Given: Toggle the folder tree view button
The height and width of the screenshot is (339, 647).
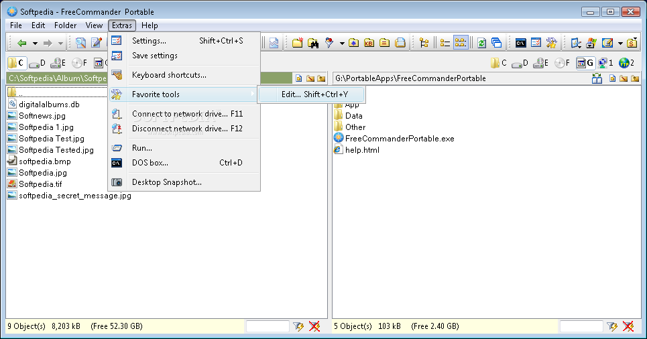Looking at the screenshot, I should click(424, 42).
